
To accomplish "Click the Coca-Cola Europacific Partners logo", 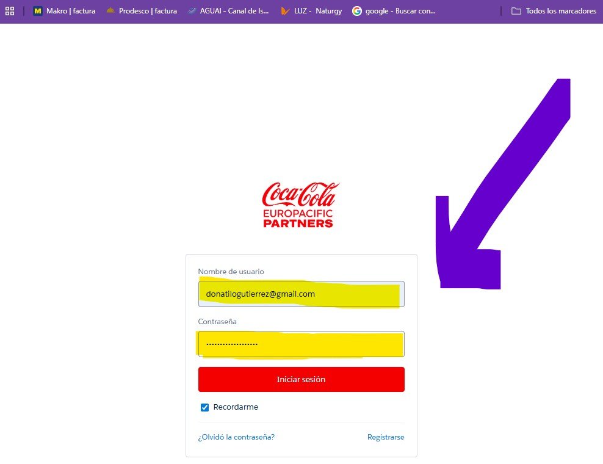I will tap(301, 205).
